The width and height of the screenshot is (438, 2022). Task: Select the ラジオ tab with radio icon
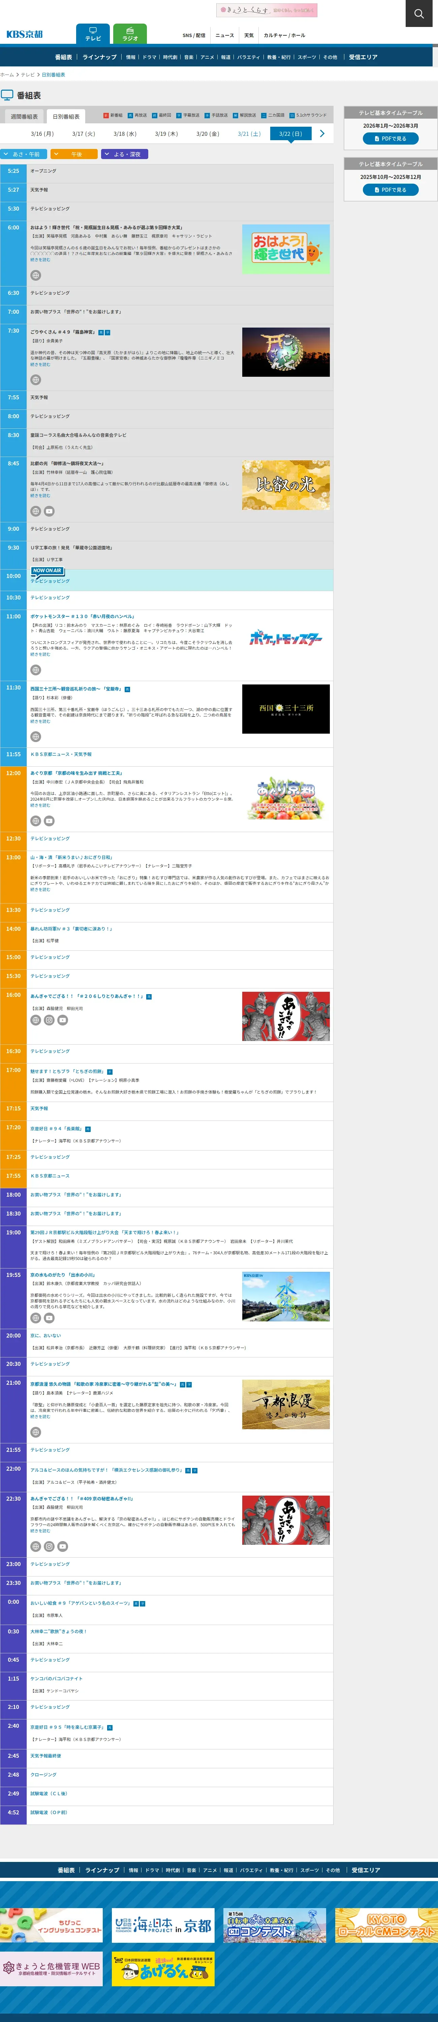tap(129, 34)
